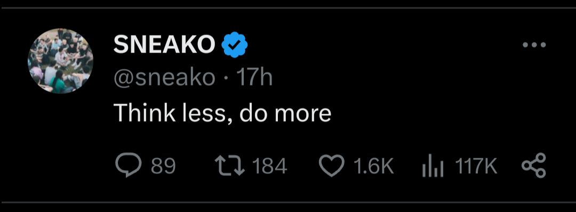Screen dimensions: 576x212
Task: Open the three-dot more options menu
Action: (534, 45)
